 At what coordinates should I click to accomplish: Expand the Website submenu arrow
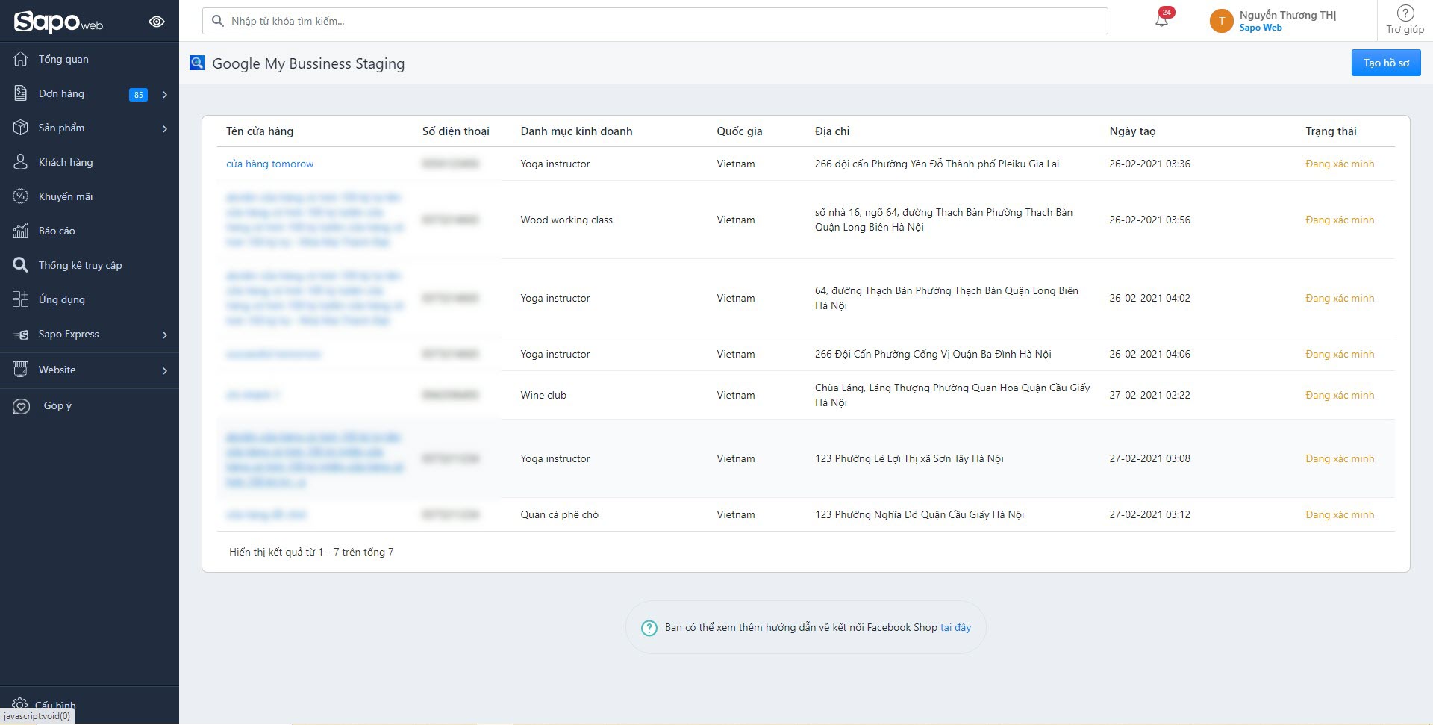point(165,370)
